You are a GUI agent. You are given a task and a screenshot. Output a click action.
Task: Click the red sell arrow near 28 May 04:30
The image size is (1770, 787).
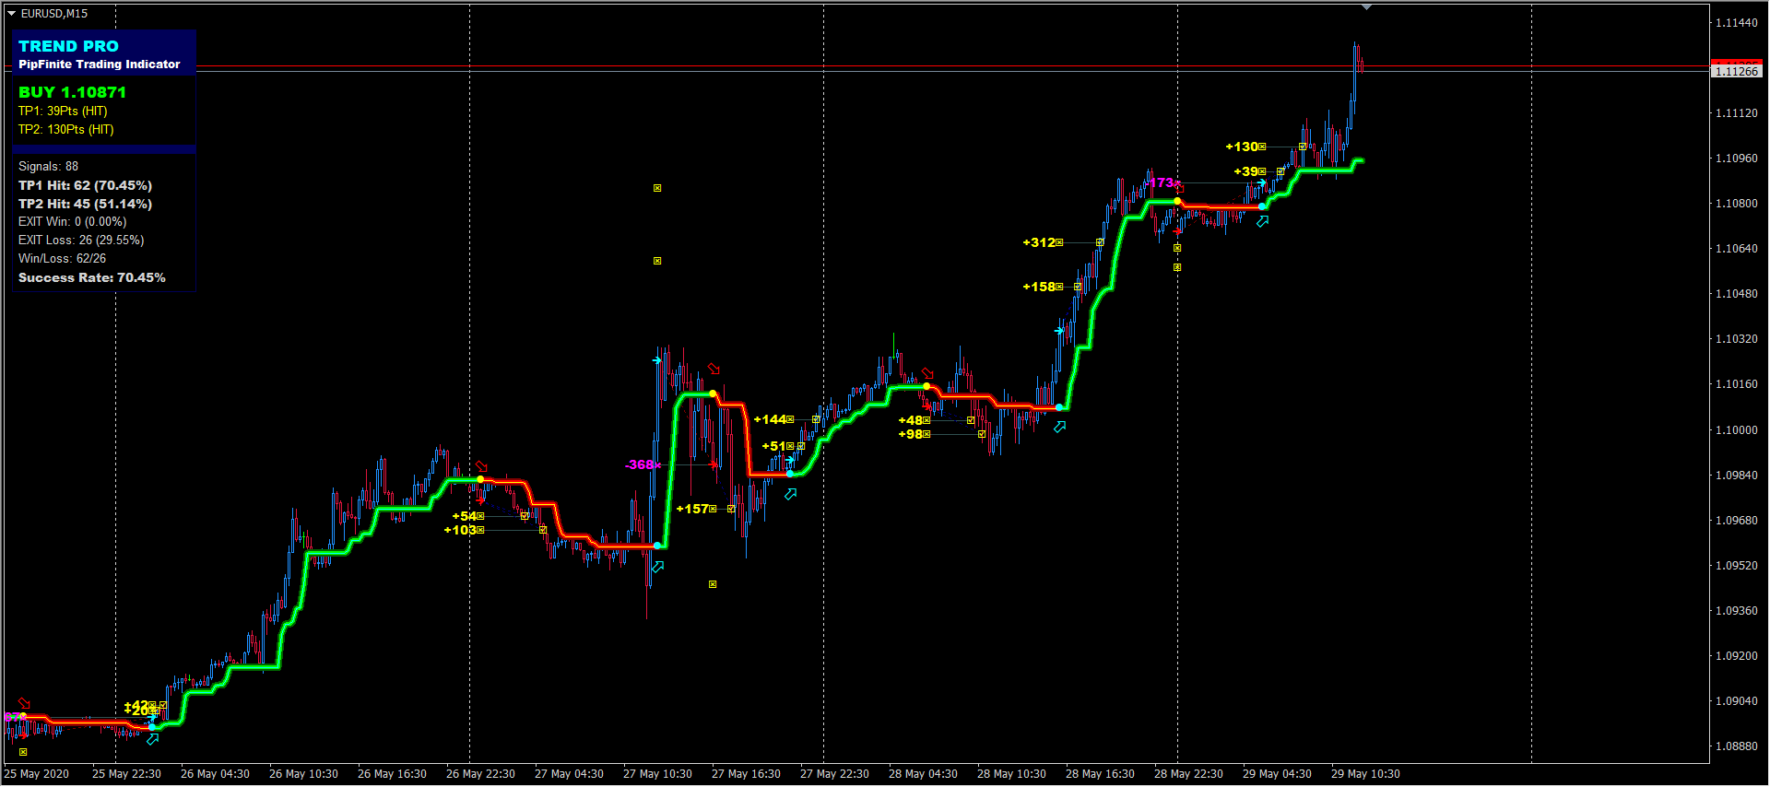(x=927, y=373)
